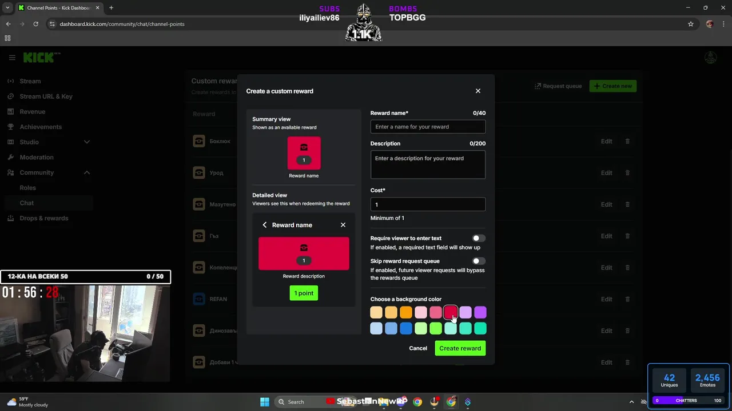This screenshot has height=411, width=732.
Task: Click trash icon in the Гъз row
Action: pyautogui.click(x=627, y=236)
